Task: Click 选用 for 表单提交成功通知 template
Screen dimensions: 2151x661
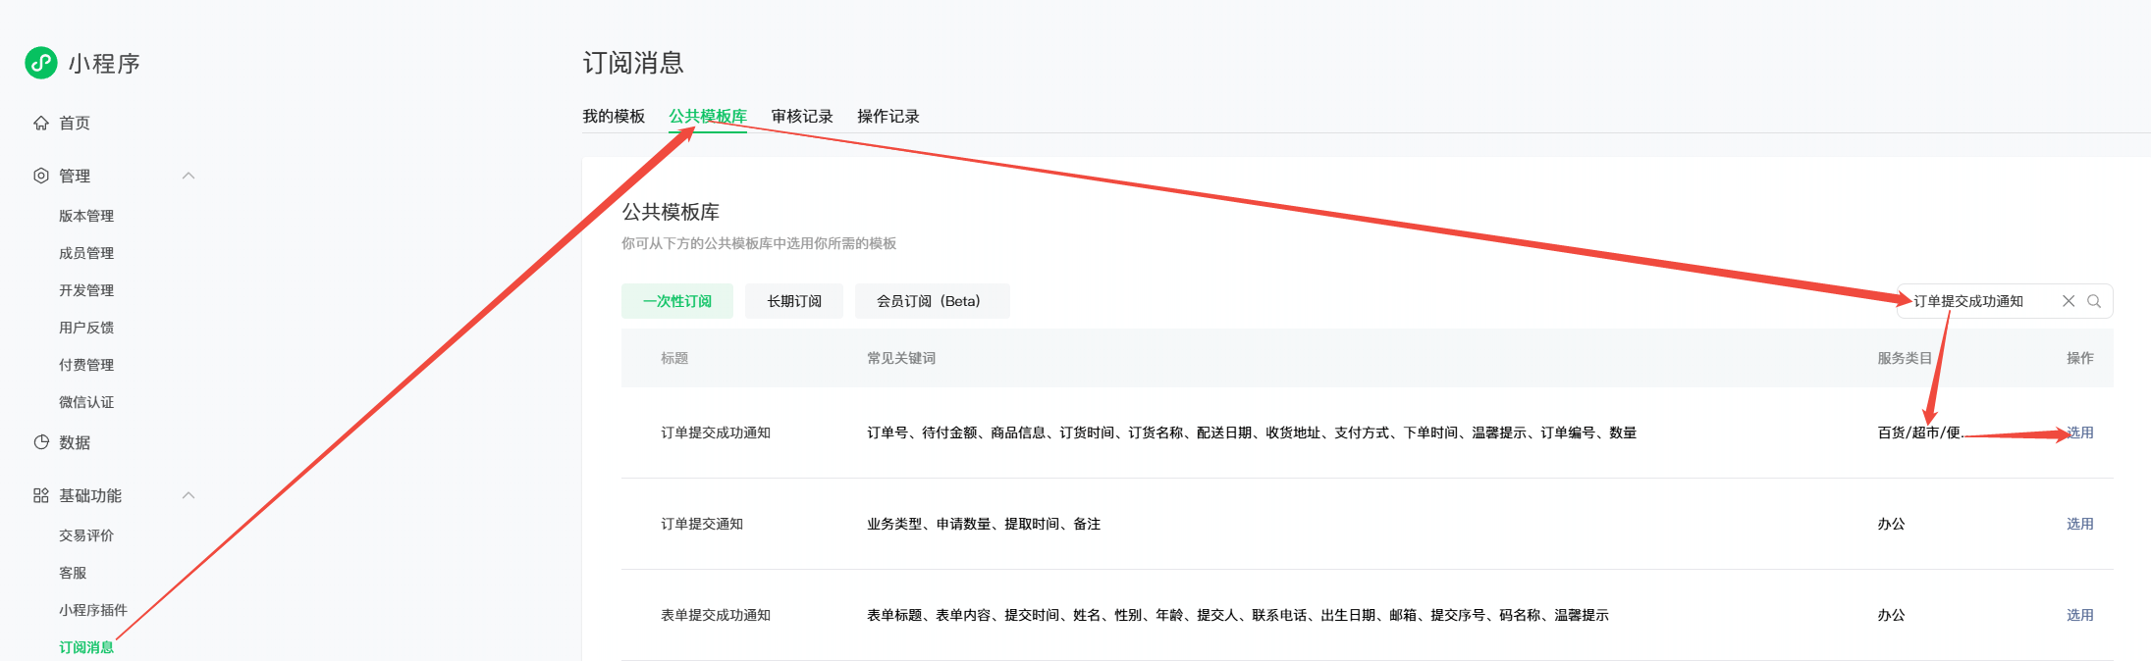Action: (2079, 615)
